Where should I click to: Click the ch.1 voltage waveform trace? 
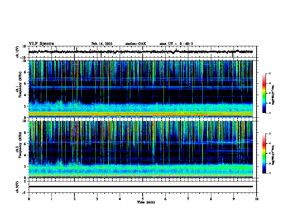[141, 52]
